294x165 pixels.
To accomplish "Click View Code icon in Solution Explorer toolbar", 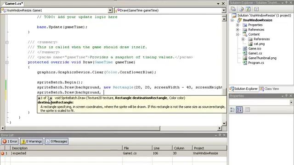I will pos(256,9).
